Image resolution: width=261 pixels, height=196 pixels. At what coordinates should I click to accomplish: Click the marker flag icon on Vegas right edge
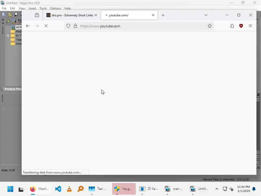[x=258, y=95]
